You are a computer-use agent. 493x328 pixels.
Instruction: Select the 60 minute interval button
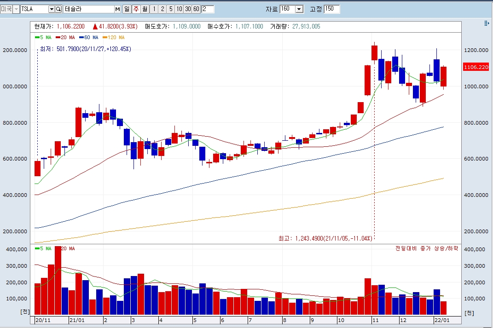[x=196, y=9]
